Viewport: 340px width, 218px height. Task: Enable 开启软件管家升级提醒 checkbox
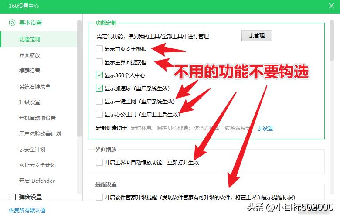[99, 197]
